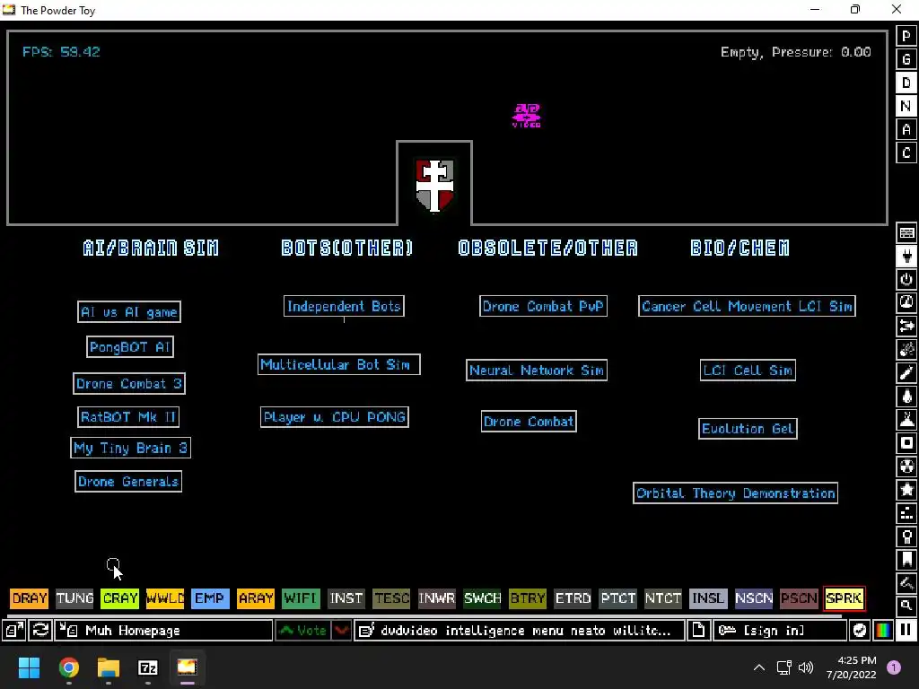Screen dimensions: 919x689
Task: Open the Game of Life category icon
Action: pyautogui.click(x=906, y=513)
